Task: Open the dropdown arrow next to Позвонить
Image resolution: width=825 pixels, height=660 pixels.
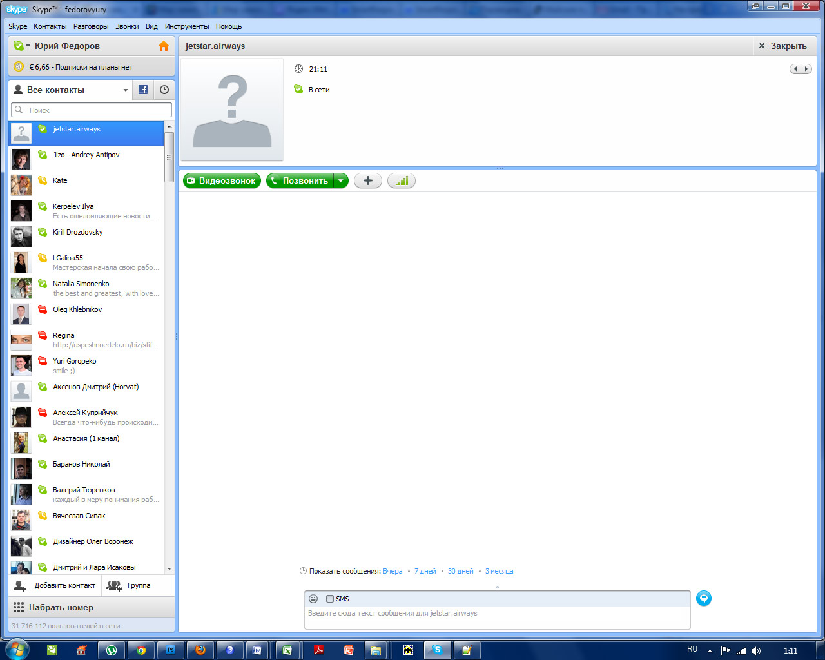Action: [x=341, y=181]
